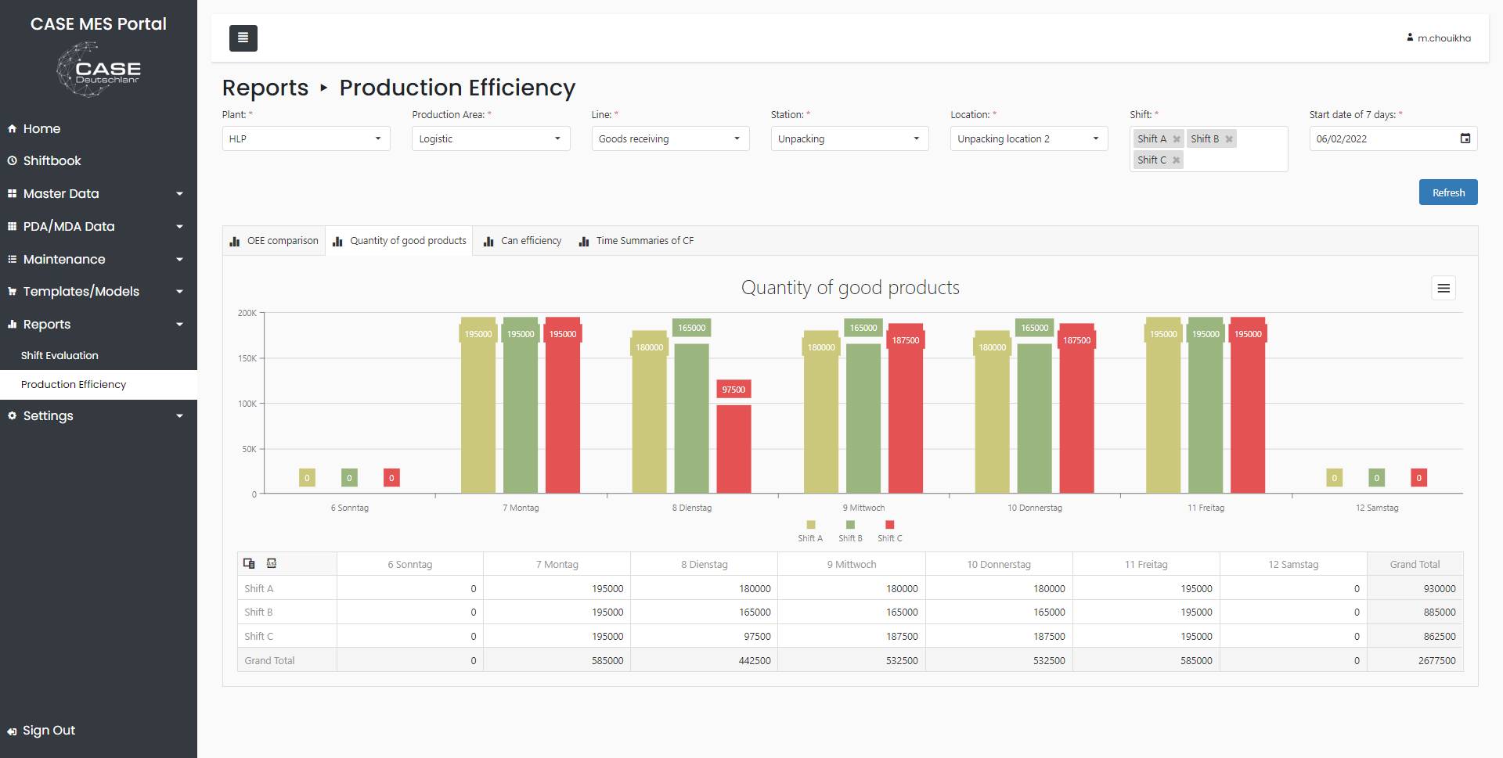Click the 7 Montag table header
Viewport: 1503px width, 758px height.
click(557, 564)
